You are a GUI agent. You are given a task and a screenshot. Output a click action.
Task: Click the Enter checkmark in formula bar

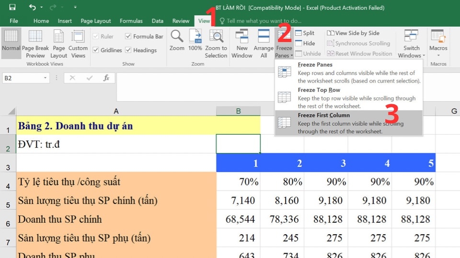click(90, 78)
